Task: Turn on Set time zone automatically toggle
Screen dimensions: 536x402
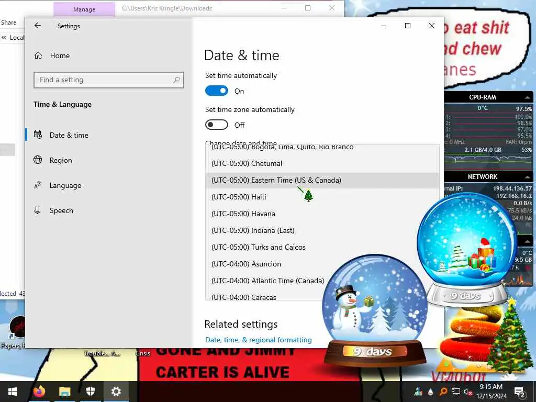Action: tap(216, 125)
